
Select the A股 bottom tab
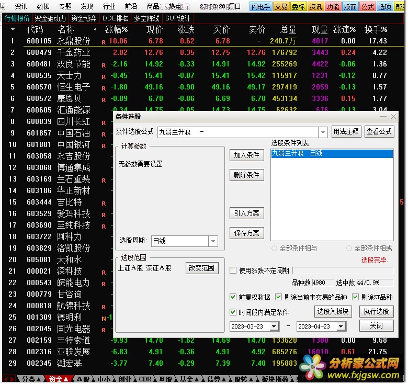[x=83, y=379]
